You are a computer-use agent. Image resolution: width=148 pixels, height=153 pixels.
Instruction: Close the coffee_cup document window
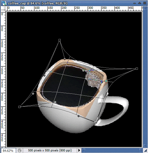pos(145,3)
